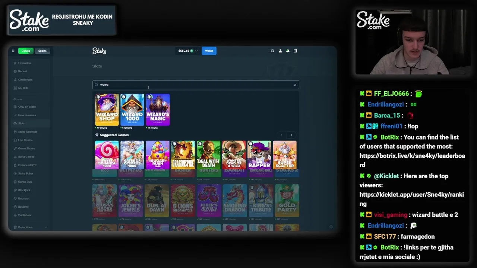Open BotRix leaderboard link in chat

[x=412, y=160]
